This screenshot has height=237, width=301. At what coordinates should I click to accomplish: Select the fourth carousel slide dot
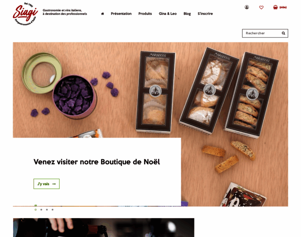click(52, 210)
